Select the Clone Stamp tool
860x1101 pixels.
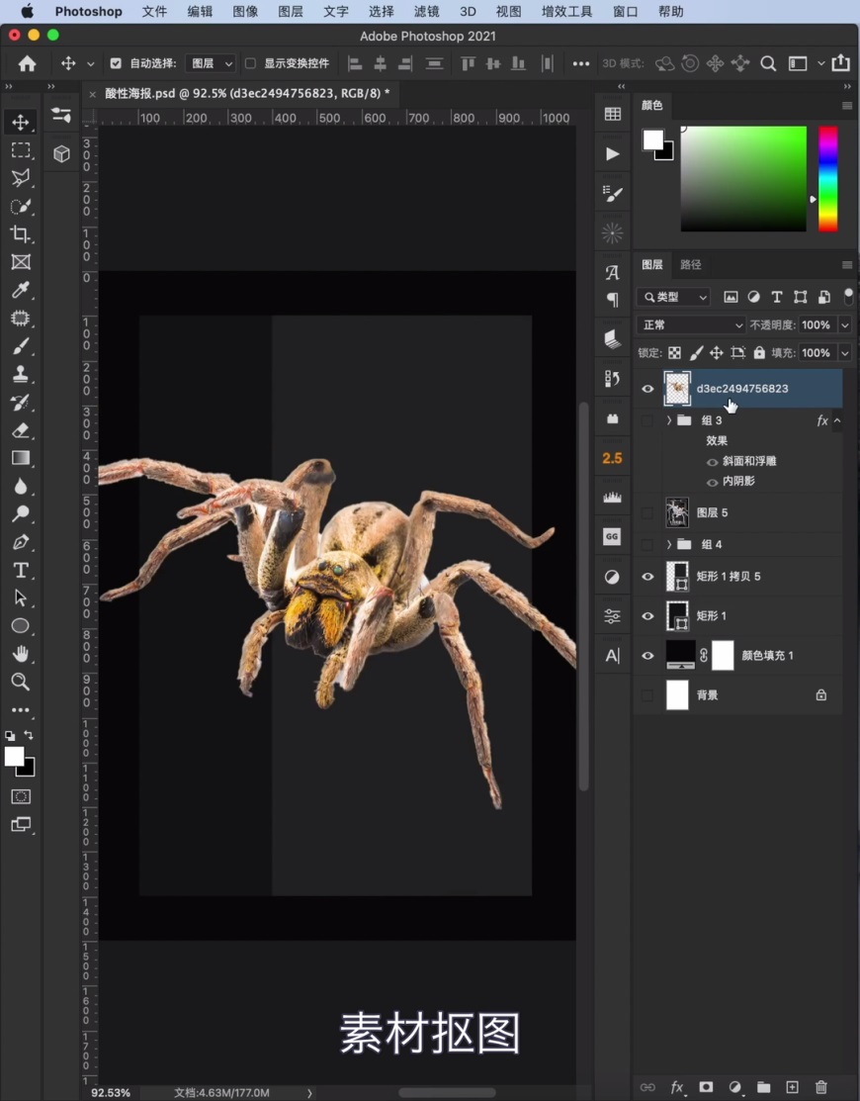[21, 374]
